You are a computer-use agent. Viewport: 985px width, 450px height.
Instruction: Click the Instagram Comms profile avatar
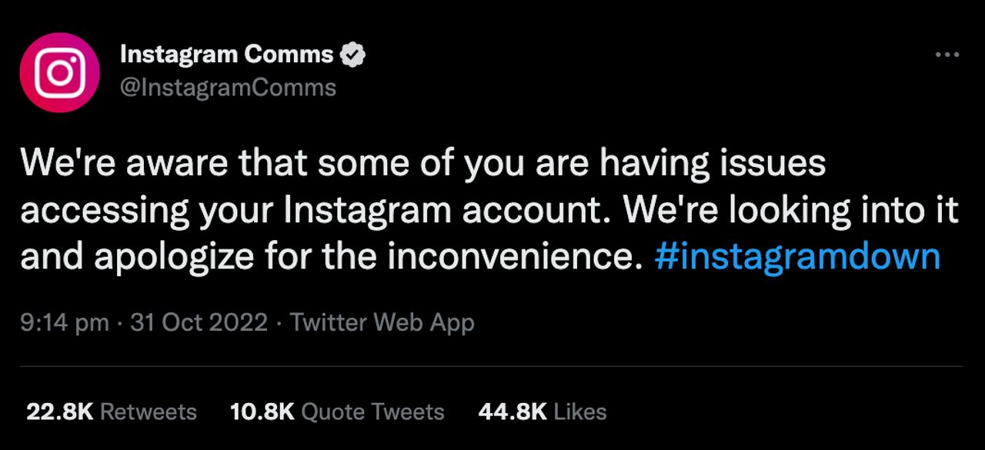[x=60, y=72]
